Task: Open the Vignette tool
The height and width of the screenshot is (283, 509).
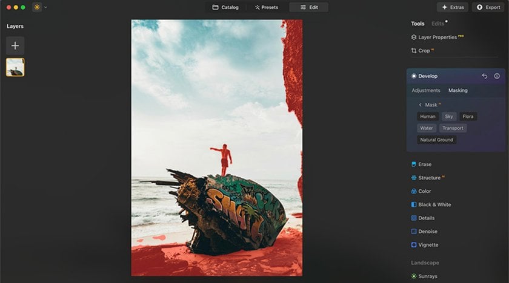Action: (428, 245)
